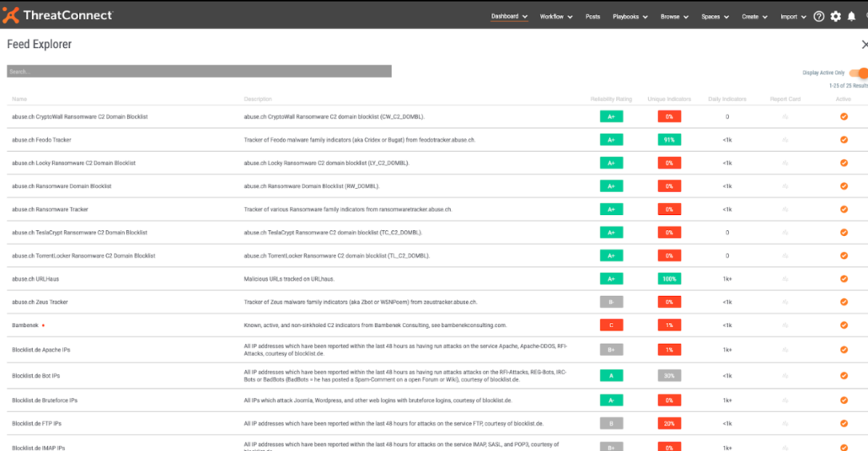Expand the Workflow menu
Screen dimensions: 868x451
[x=556, y=17]
